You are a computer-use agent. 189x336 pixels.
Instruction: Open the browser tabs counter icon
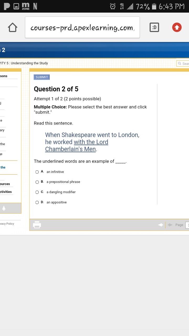[x=154, y=27]
